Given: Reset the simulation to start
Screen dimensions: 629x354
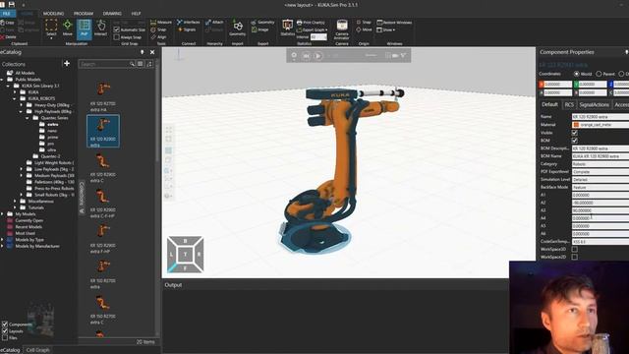Looking at the screenshot, I should pyautogui.click(x=306, y=56).
